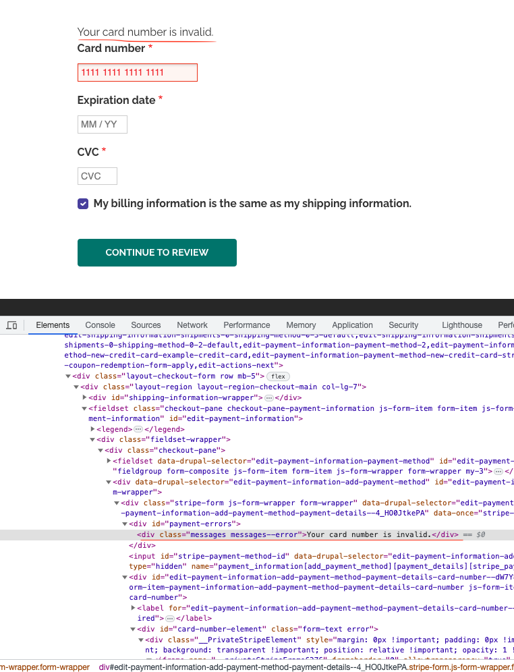514x672 pixels.
Task: Select the Application tab in DevTools
Action: (352, 325)
